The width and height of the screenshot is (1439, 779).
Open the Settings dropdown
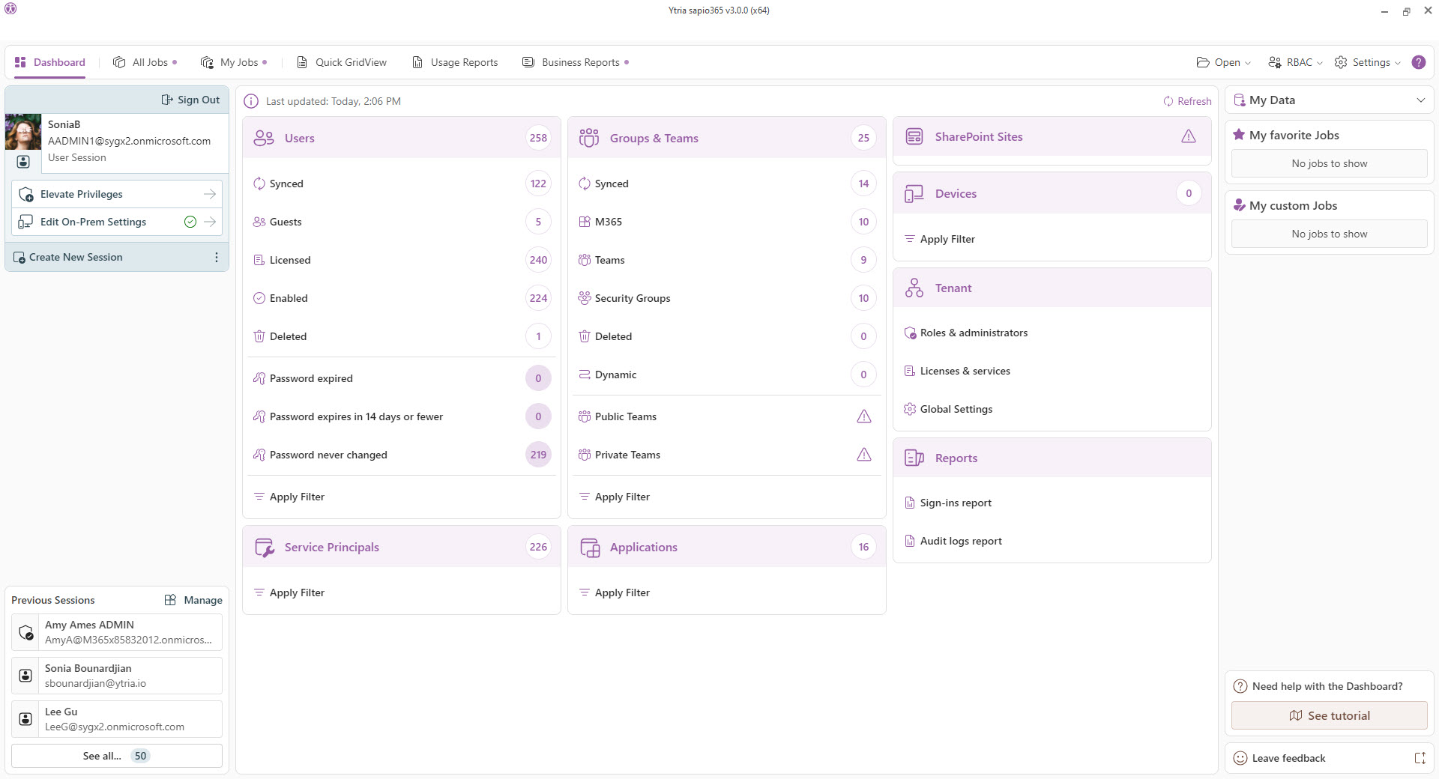click(x=1368, y=62)
